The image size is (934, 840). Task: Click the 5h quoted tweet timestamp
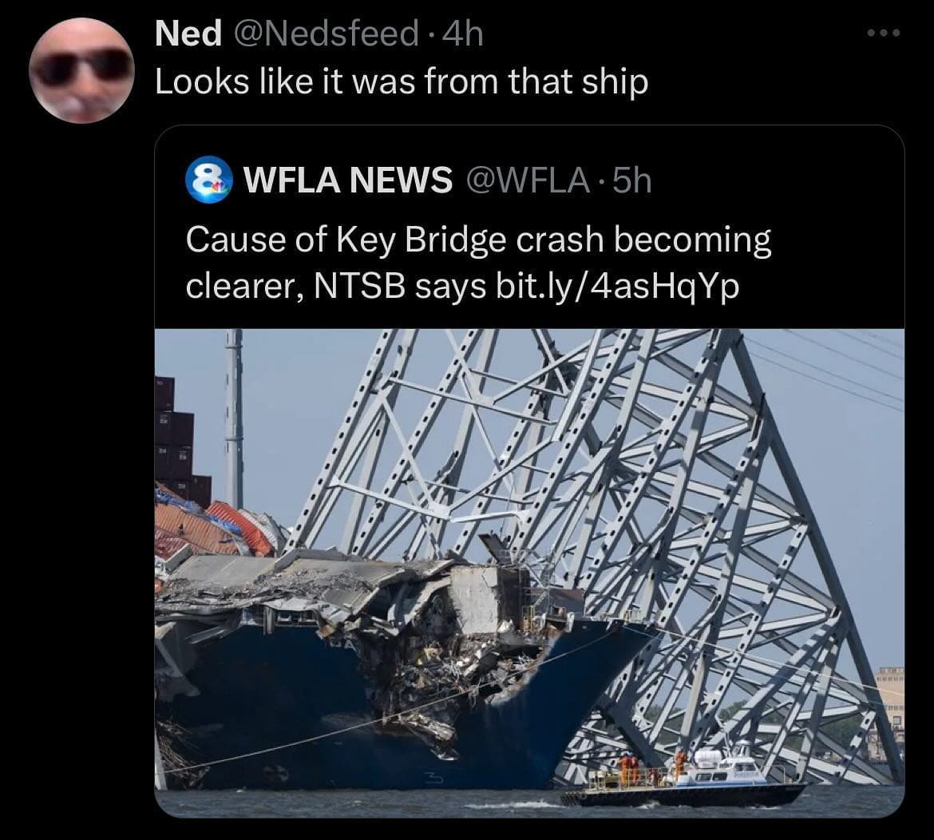coord(632,180)
